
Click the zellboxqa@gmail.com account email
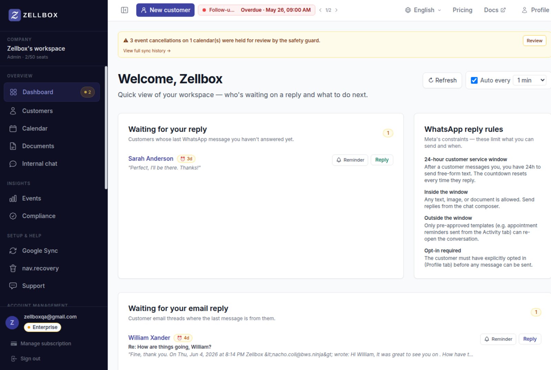pyautogui.click(x=50, y=317)
